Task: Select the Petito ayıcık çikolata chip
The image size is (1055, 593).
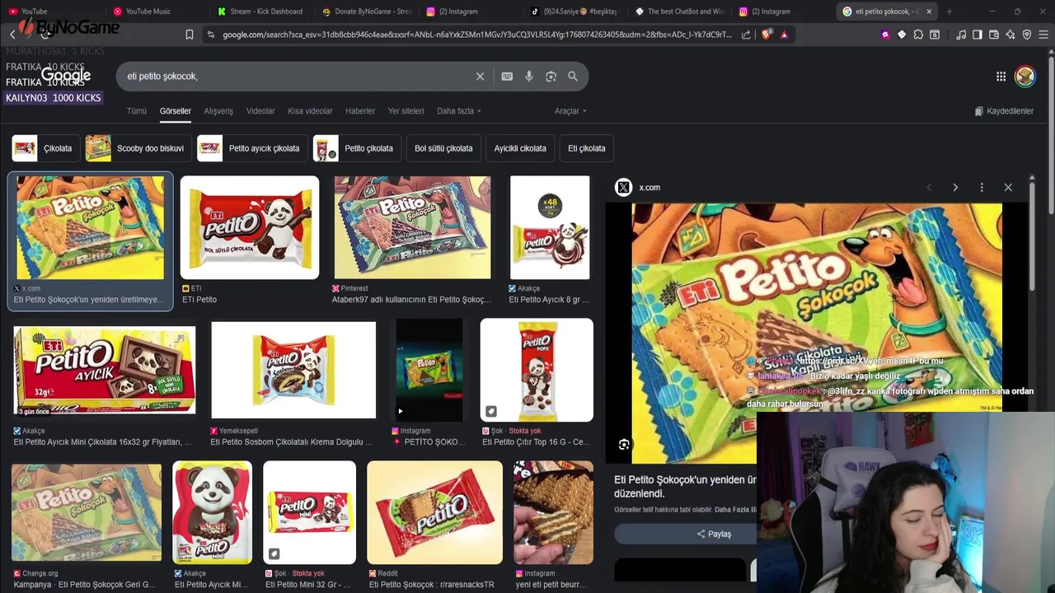Action: click(251, 148)
